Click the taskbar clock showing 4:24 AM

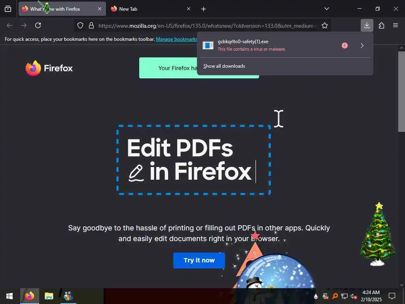(x=371, y=296)
